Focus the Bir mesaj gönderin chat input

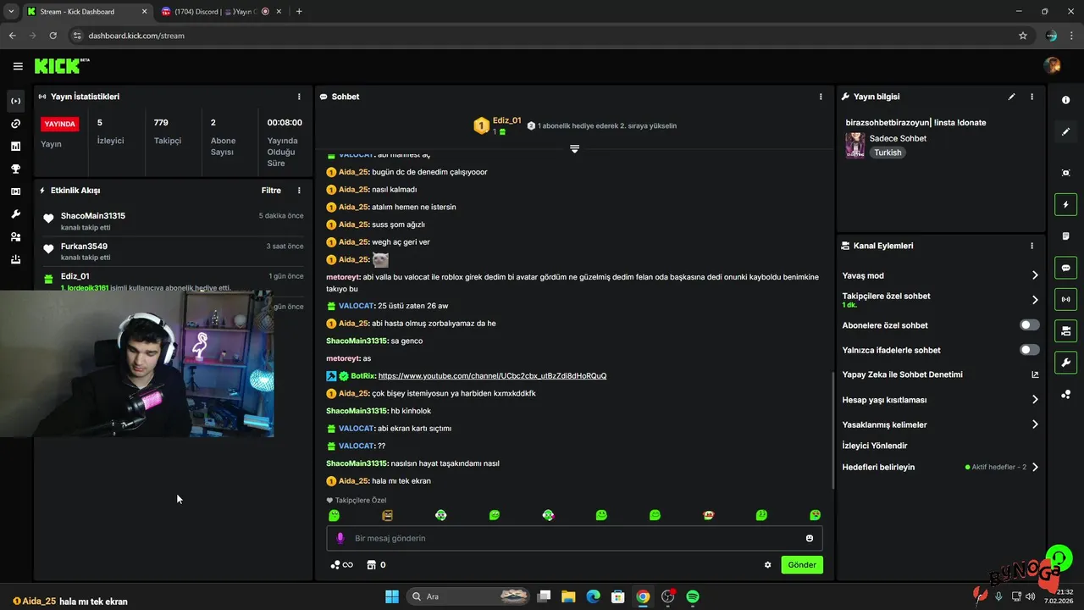(574, 538)
